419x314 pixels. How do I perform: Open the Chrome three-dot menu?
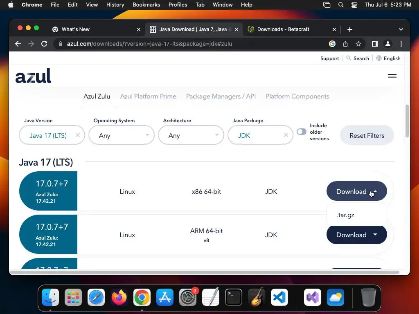pos(401,44)
